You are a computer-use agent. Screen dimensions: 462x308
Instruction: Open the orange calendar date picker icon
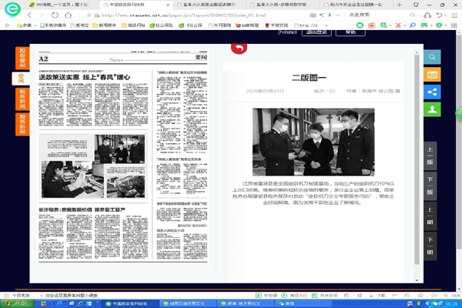coord(434,75)
